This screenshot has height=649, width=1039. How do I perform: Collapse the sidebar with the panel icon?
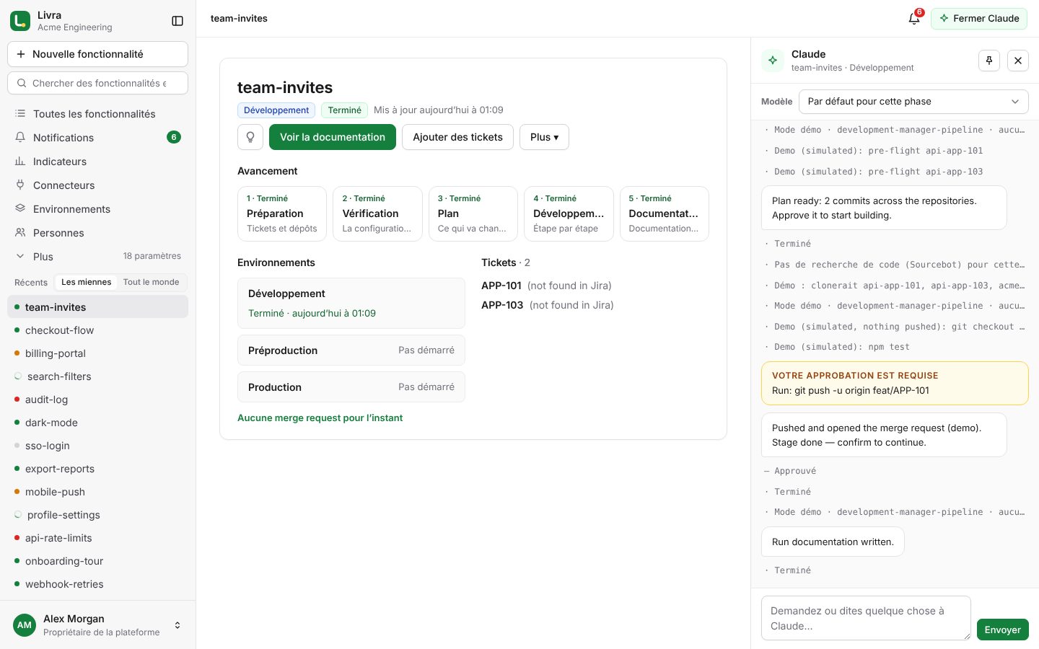(177, 21)
